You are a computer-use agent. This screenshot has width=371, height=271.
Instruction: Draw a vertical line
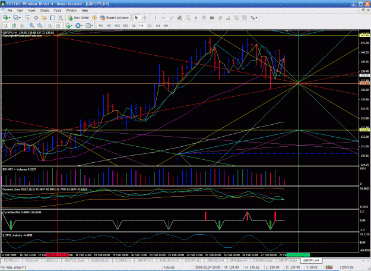pyautogui.click(x=155, y=18)
